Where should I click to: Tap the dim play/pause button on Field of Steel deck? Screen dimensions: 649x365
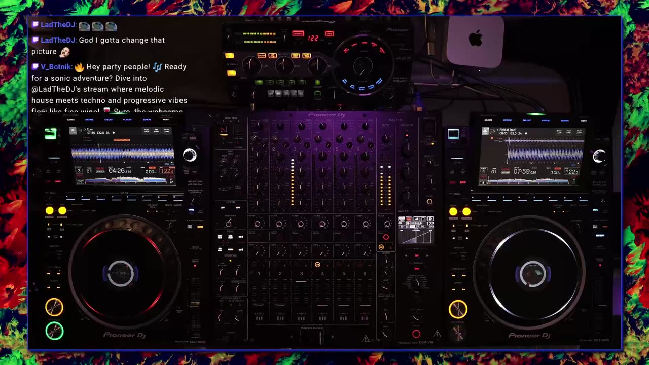tap(458, 333)
